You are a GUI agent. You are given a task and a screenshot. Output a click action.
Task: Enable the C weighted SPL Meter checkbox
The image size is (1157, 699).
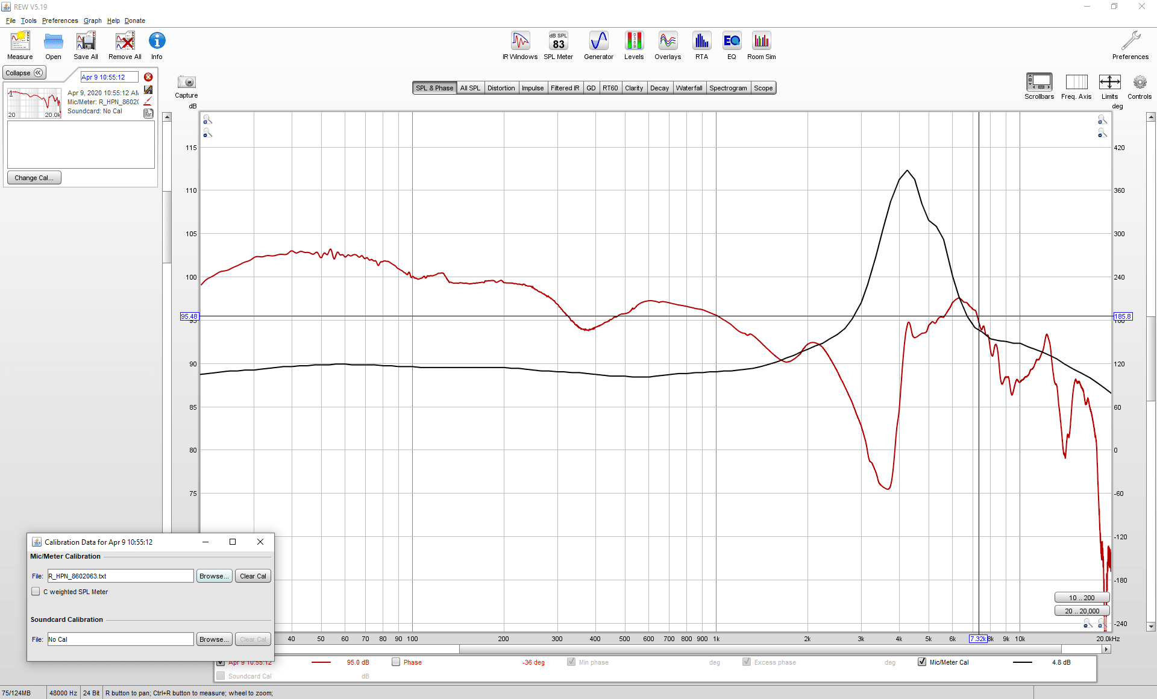pyautogui.click(x=36, y=592)
